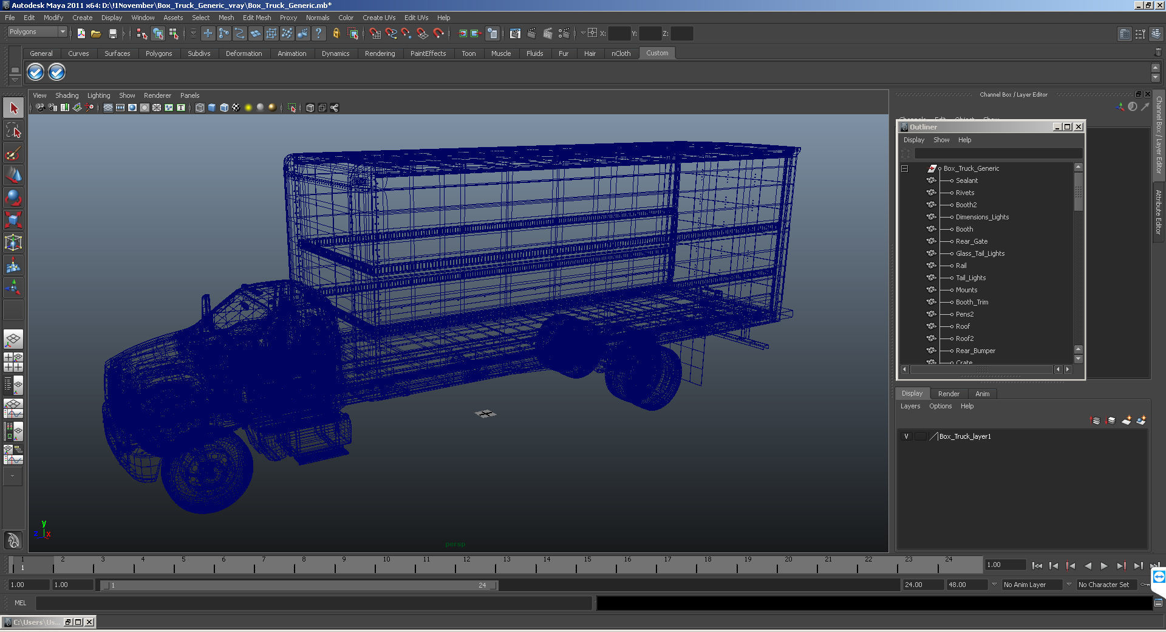Start IPR render
The height and width of the screenshot is (632, 1166).
click(x=548, y=33)
